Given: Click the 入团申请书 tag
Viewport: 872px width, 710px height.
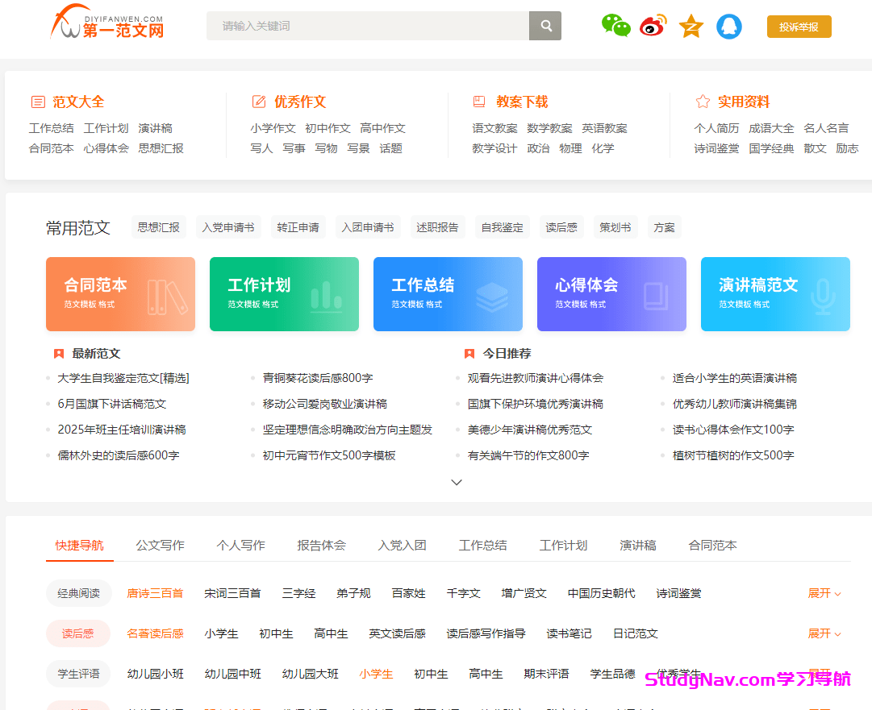Looking at the screenshot, I should [368, 227].
